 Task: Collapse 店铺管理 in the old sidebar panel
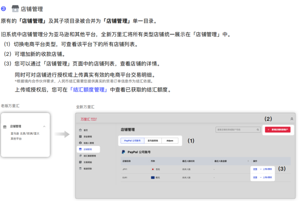pyautogui.click(x=44, y=126)
